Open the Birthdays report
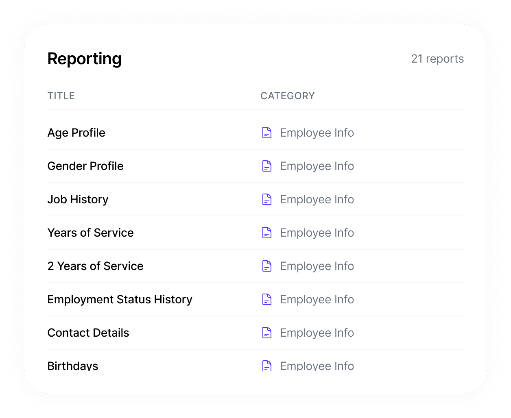The width and height of the screenshot is (511, 418). click(72, 365)
